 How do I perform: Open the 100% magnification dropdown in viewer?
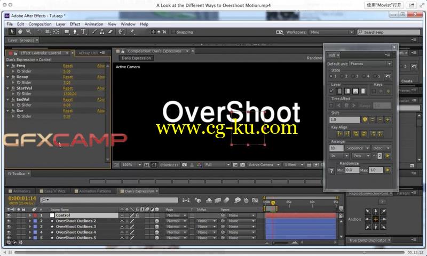tap(131, 165)
